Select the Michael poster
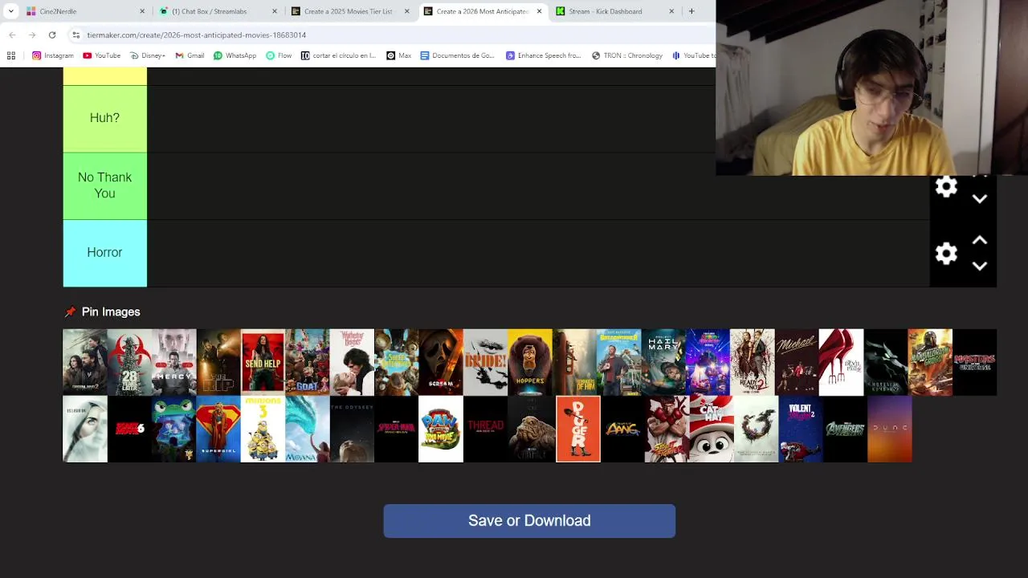The image size is (1028, 578). pyautogui.click(x=797, y=362)
